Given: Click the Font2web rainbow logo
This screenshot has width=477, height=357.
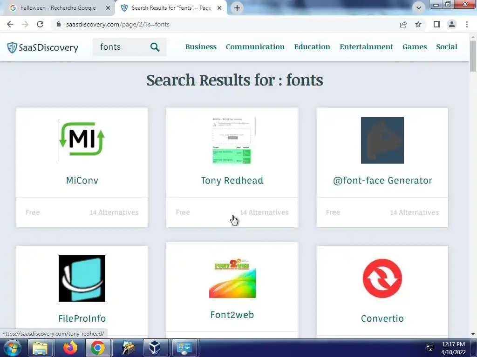Looking at the screenshot, I should pyautogui.click(x=232, y=278).
